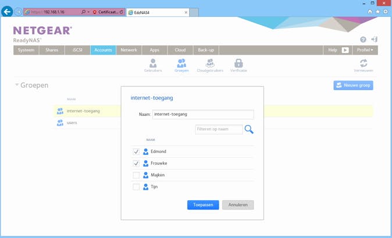392x238 pixels.
Task: Click the Majken name text
Action: click(x=158, y=175)
